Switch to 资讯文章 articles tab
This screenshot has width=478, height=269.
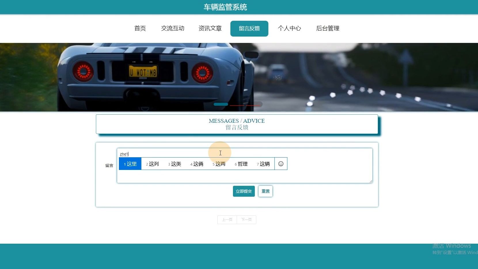point(210,29)
